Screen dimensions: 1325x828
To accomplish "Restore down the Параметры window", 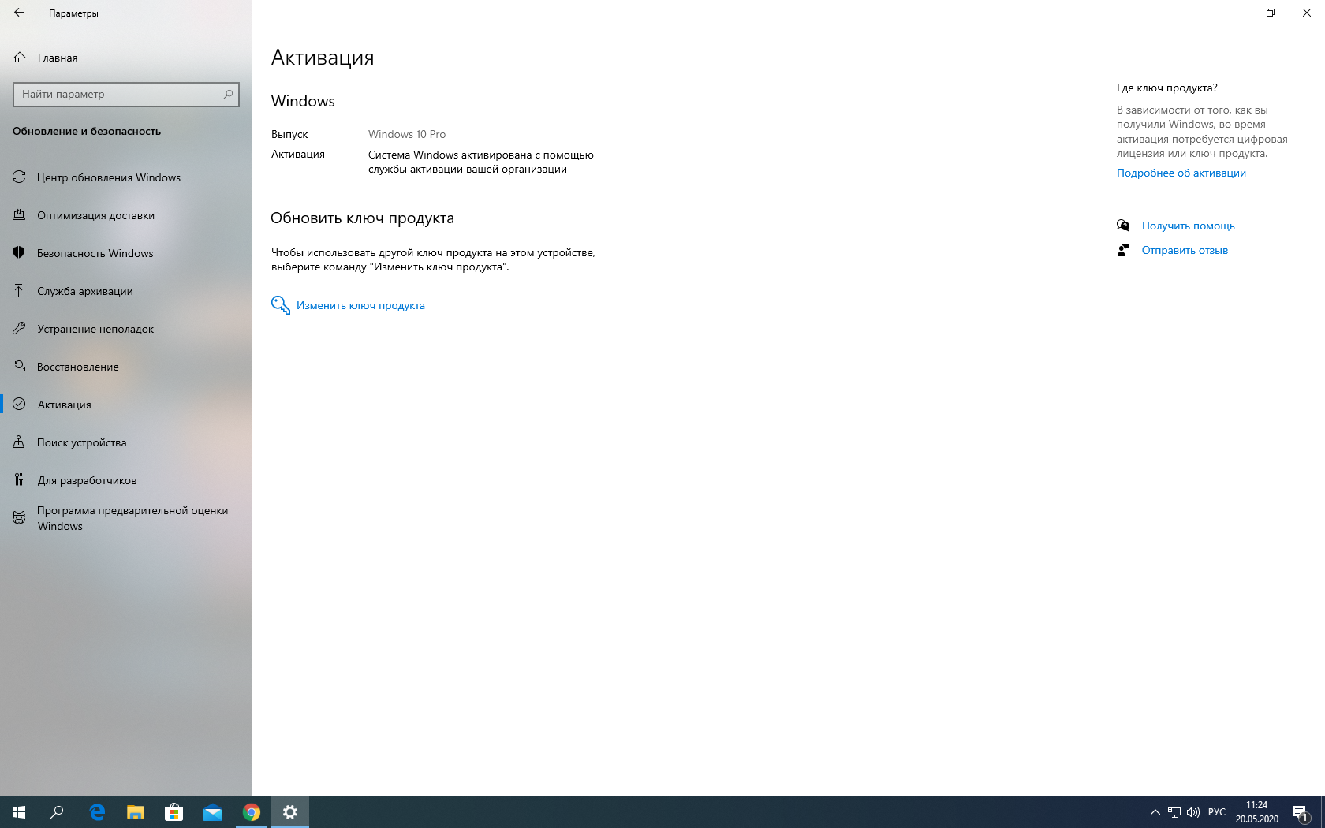I will click(1271, 13).
